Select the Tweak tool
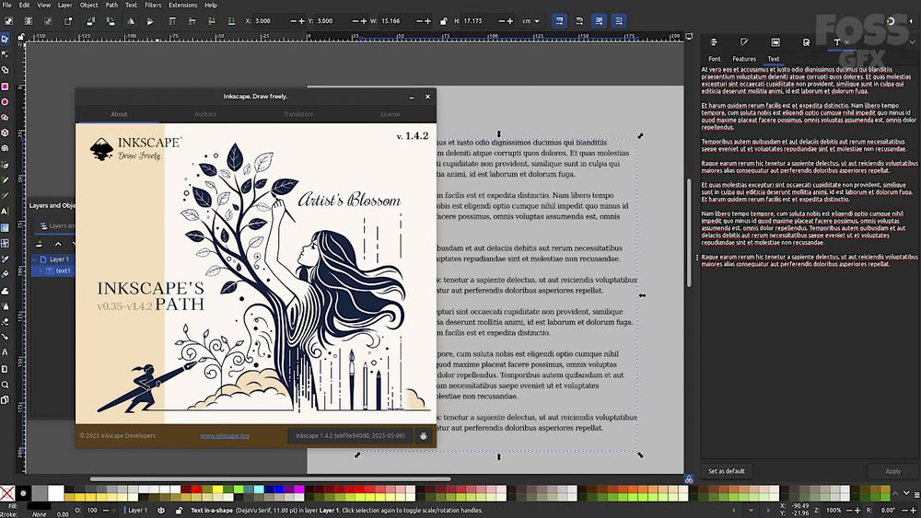The height and width of the screenshot is (518, 921). (6, 291)
